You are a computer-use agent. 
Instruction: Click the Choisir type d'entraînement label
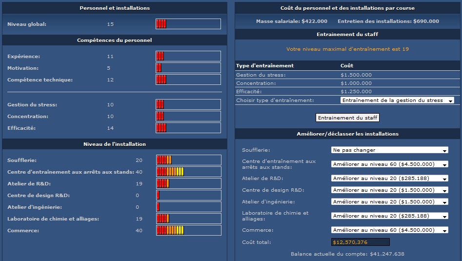275,100
